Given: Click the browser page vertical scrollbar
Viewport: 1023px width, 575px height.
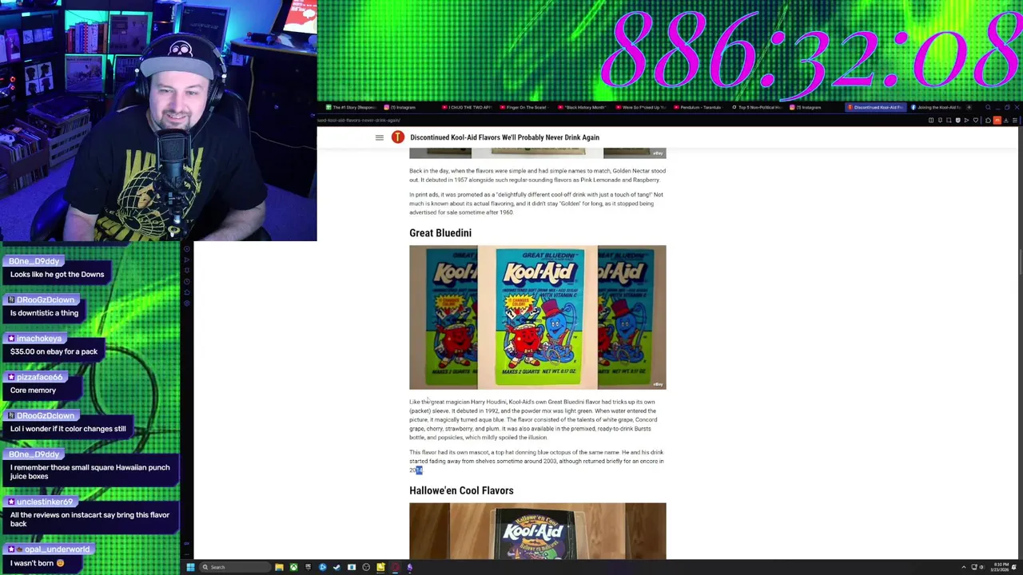Looking at the screenshot, I should [x=1020, y=264].
